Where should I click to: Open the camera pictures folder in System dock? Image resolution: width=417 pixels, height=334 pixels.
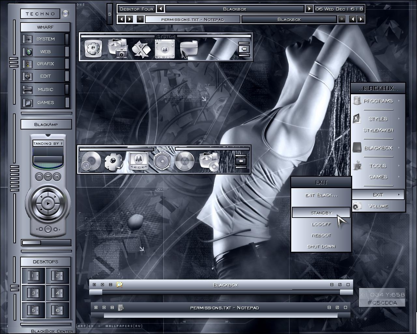117,48
